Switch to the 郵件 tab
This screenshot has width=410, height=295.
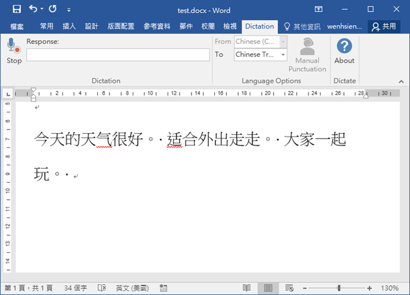186,26
